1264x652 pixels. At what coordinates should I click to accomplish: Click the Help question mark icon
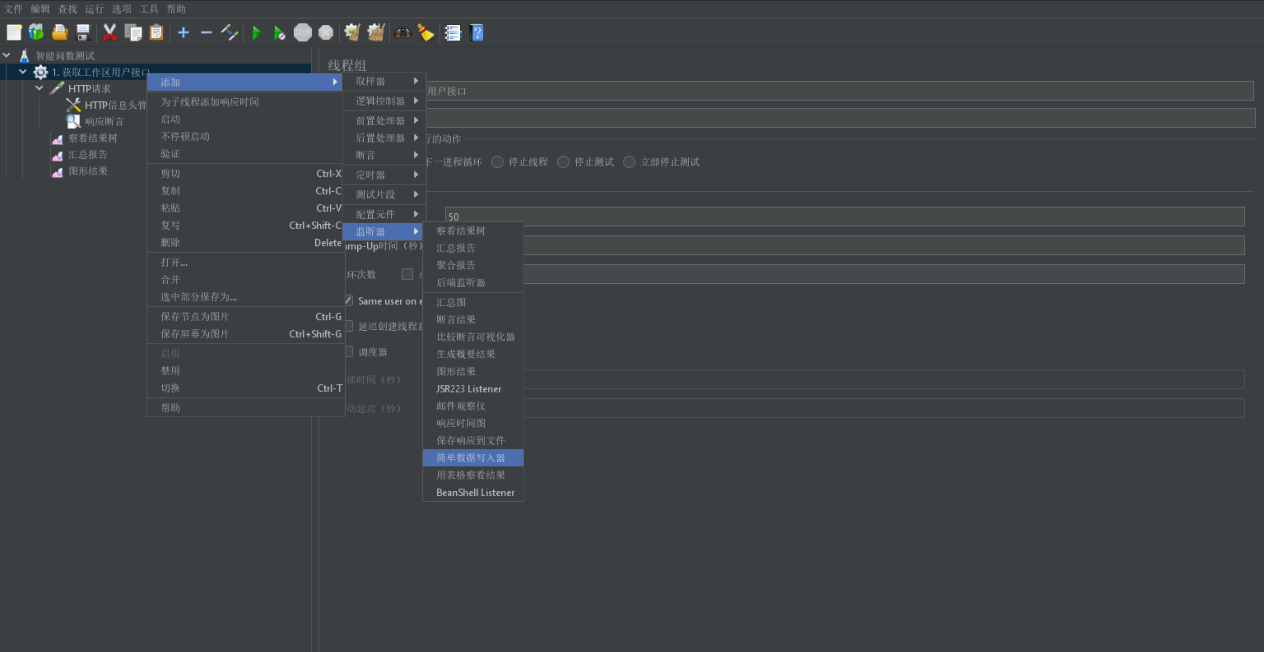[476, 33]
